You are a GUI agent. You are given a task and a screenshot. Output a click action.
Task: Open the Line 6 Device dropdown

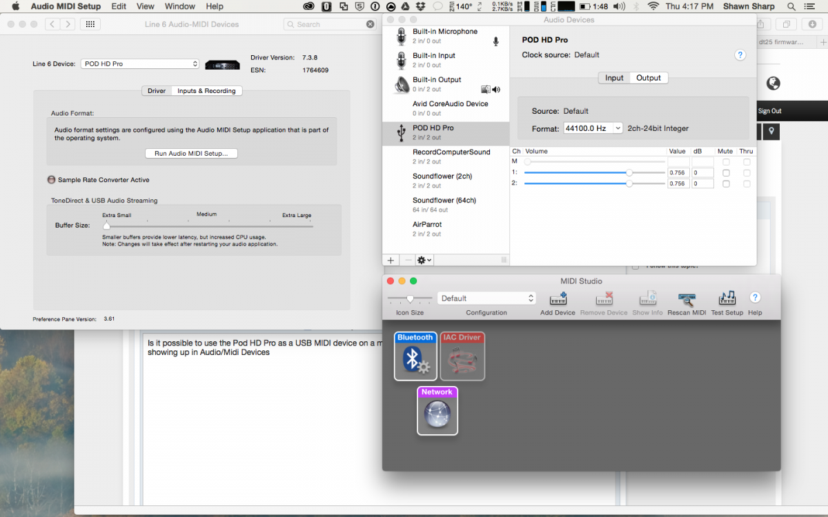(x=140, y=64)
